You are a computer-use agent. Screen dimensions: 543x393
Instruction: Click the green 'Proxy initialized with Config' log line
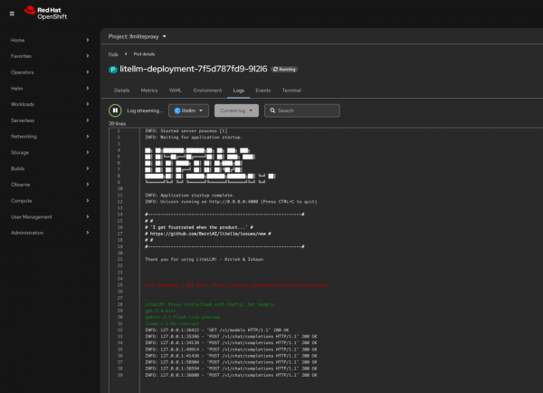210,304
